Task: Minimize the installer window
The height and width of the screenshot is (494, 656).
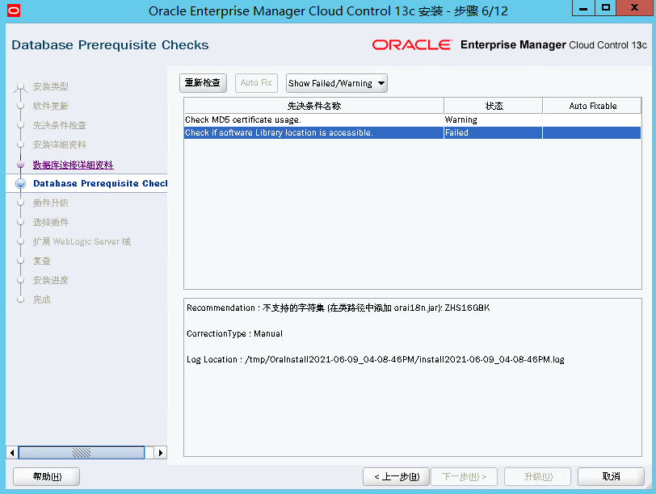Action: [x=583, y=8]
